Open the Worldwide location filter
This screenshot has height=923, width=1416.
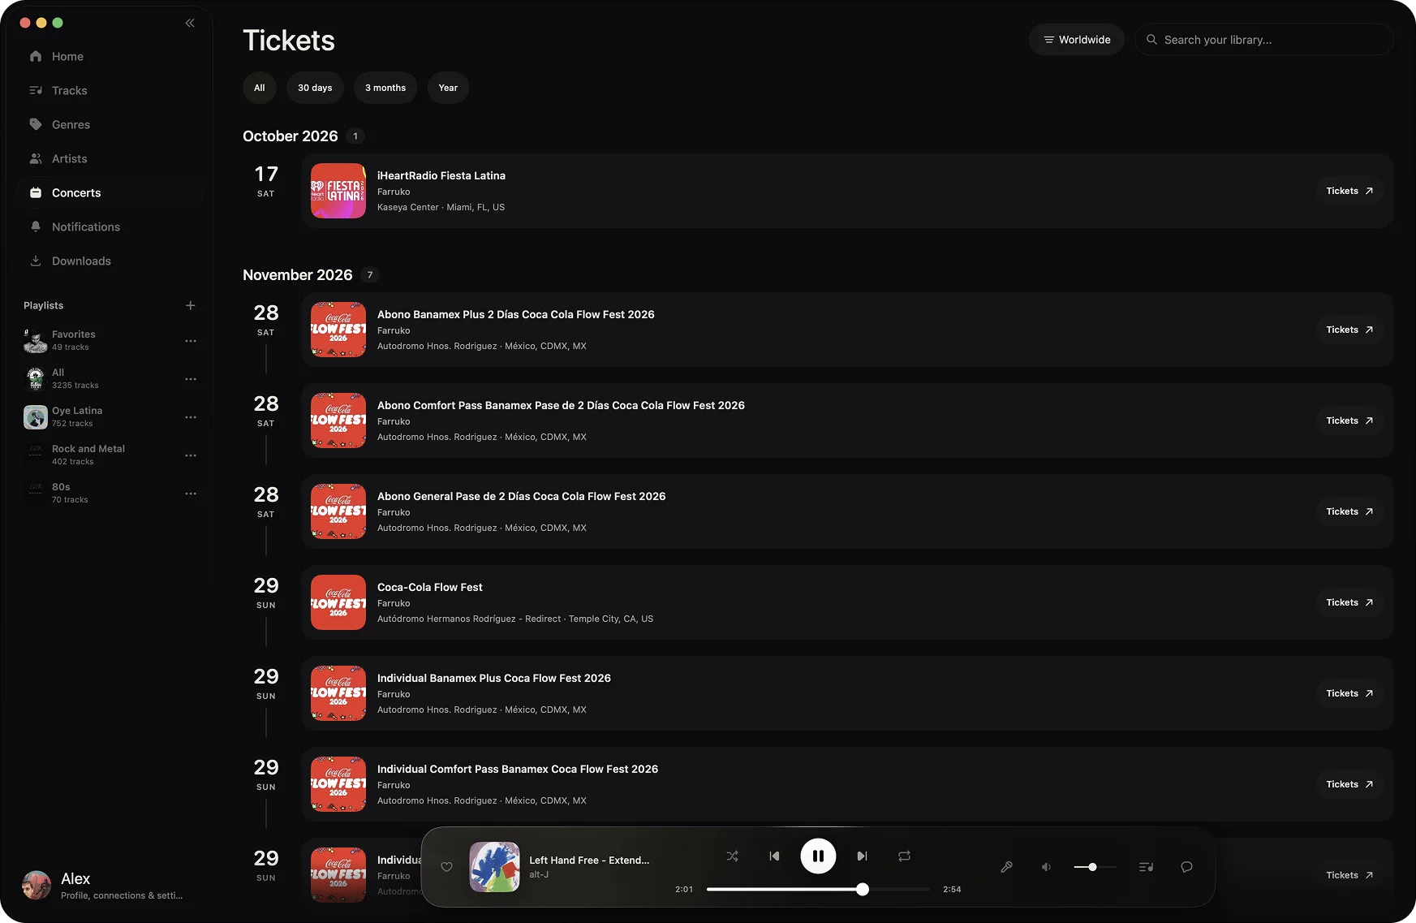pos(1077,40)
